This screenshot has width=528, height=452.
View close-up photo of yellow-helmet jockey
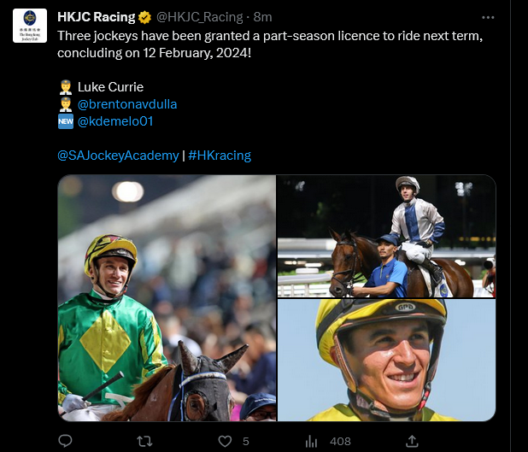[x=386, y=360]
